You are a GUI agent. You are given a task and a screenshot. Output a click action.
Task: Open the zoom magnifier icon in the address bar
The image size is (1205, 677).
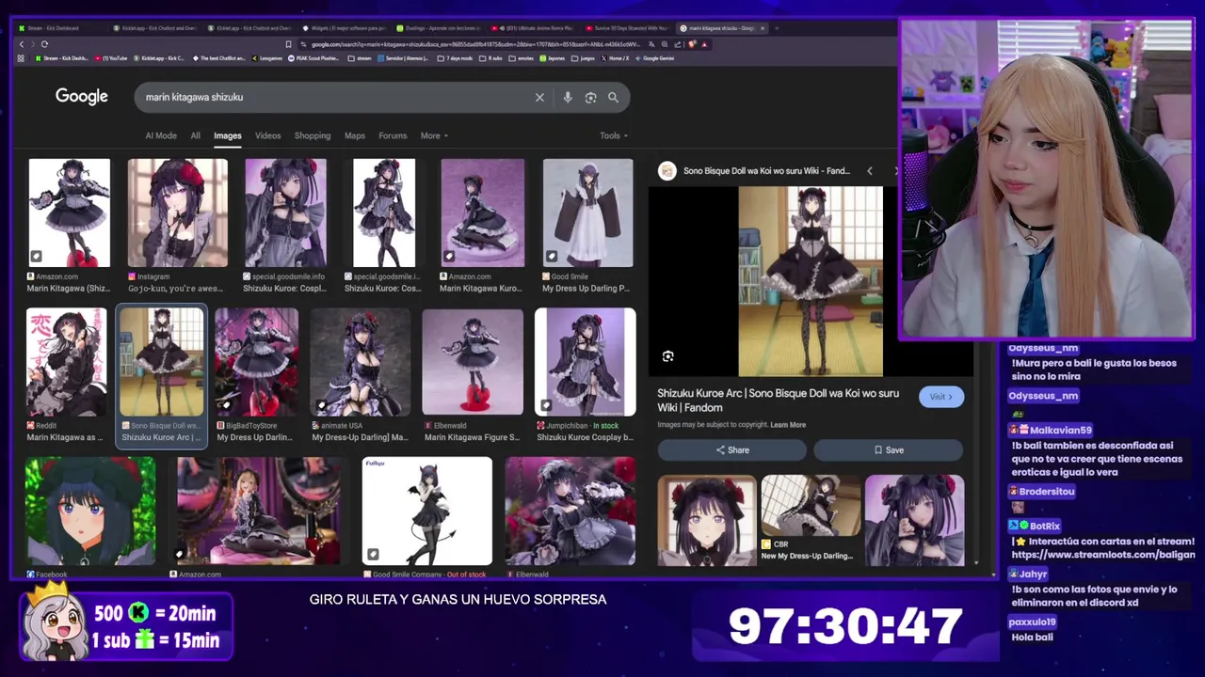(x=665, y=44)
